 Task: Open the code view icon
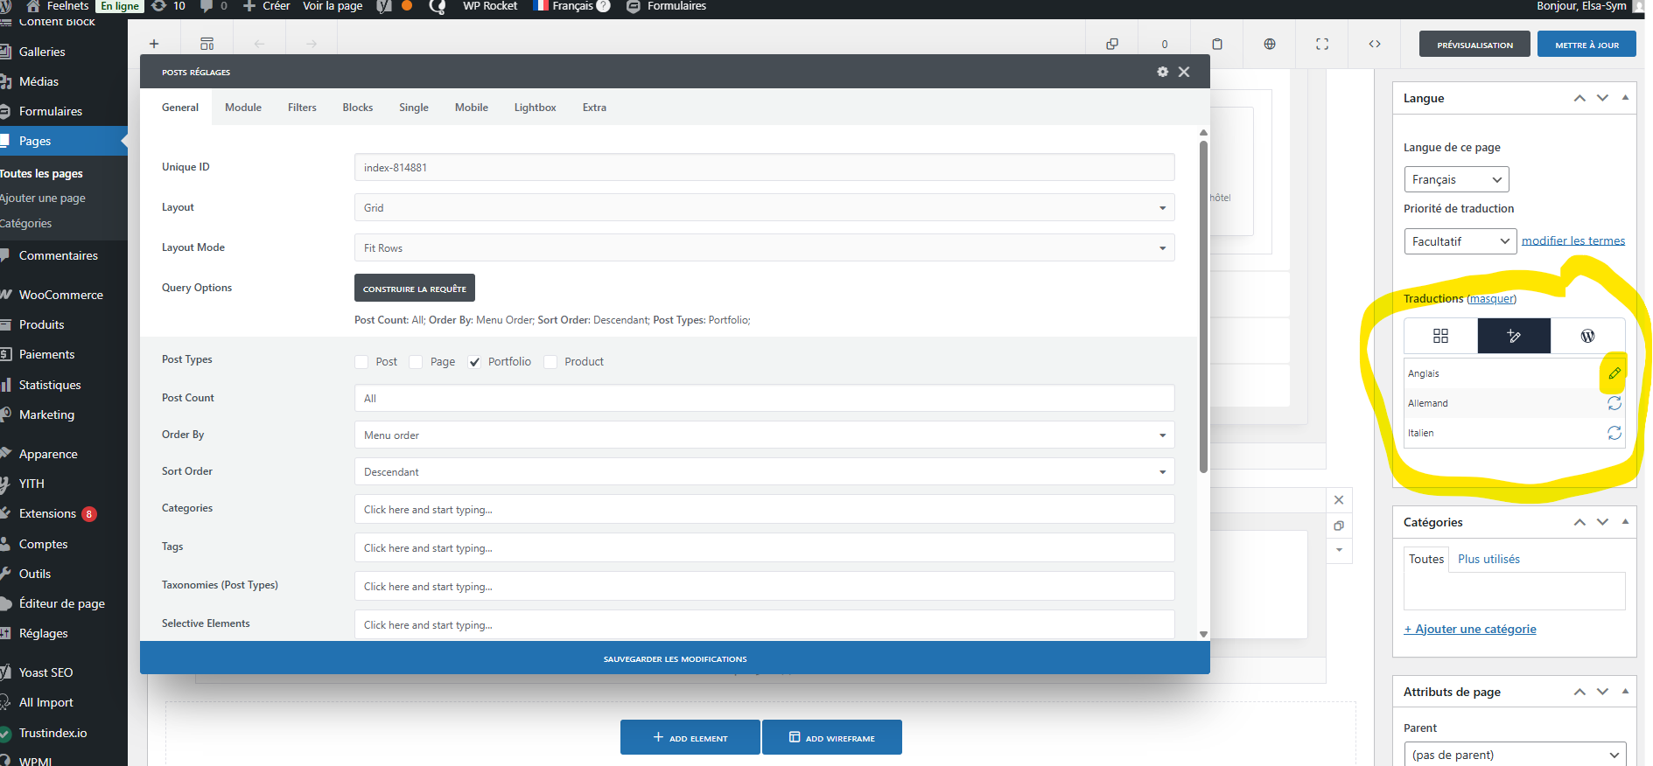[1375, 44]
